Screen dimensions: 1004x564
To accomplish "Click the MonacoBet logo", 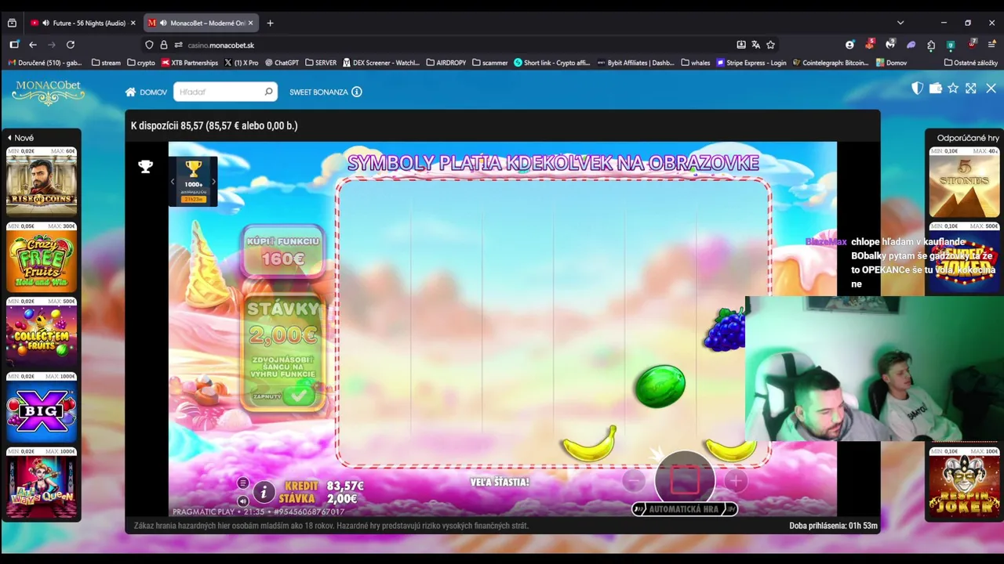I will (x=49, y=92).
